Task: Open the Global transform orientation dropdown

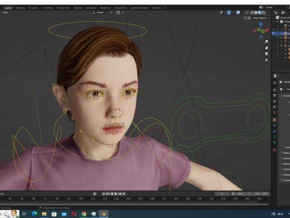Action: tap(100, 13)
